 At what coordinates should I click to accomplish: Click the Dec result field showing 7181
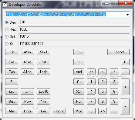[x=74, y=22]
